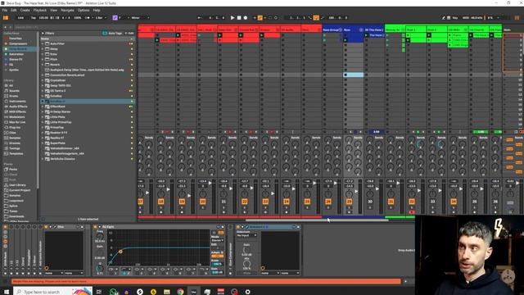
Task: Toggle track 29 activator button
Action: (350, 202)
